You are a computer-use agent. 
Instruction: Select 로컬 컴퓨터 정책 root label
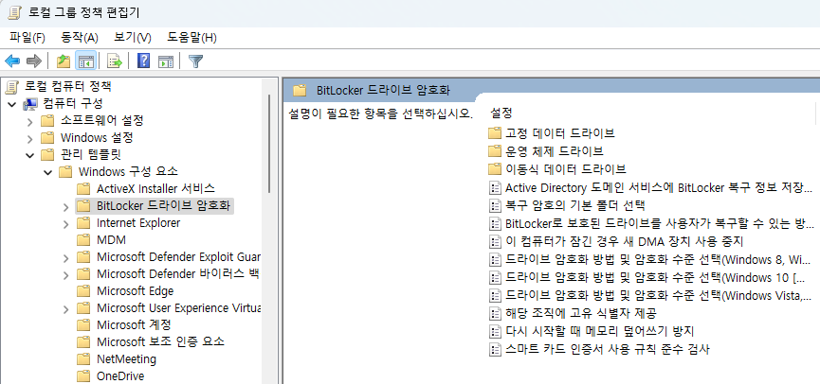pyautogui.click(x=68, y=86)
